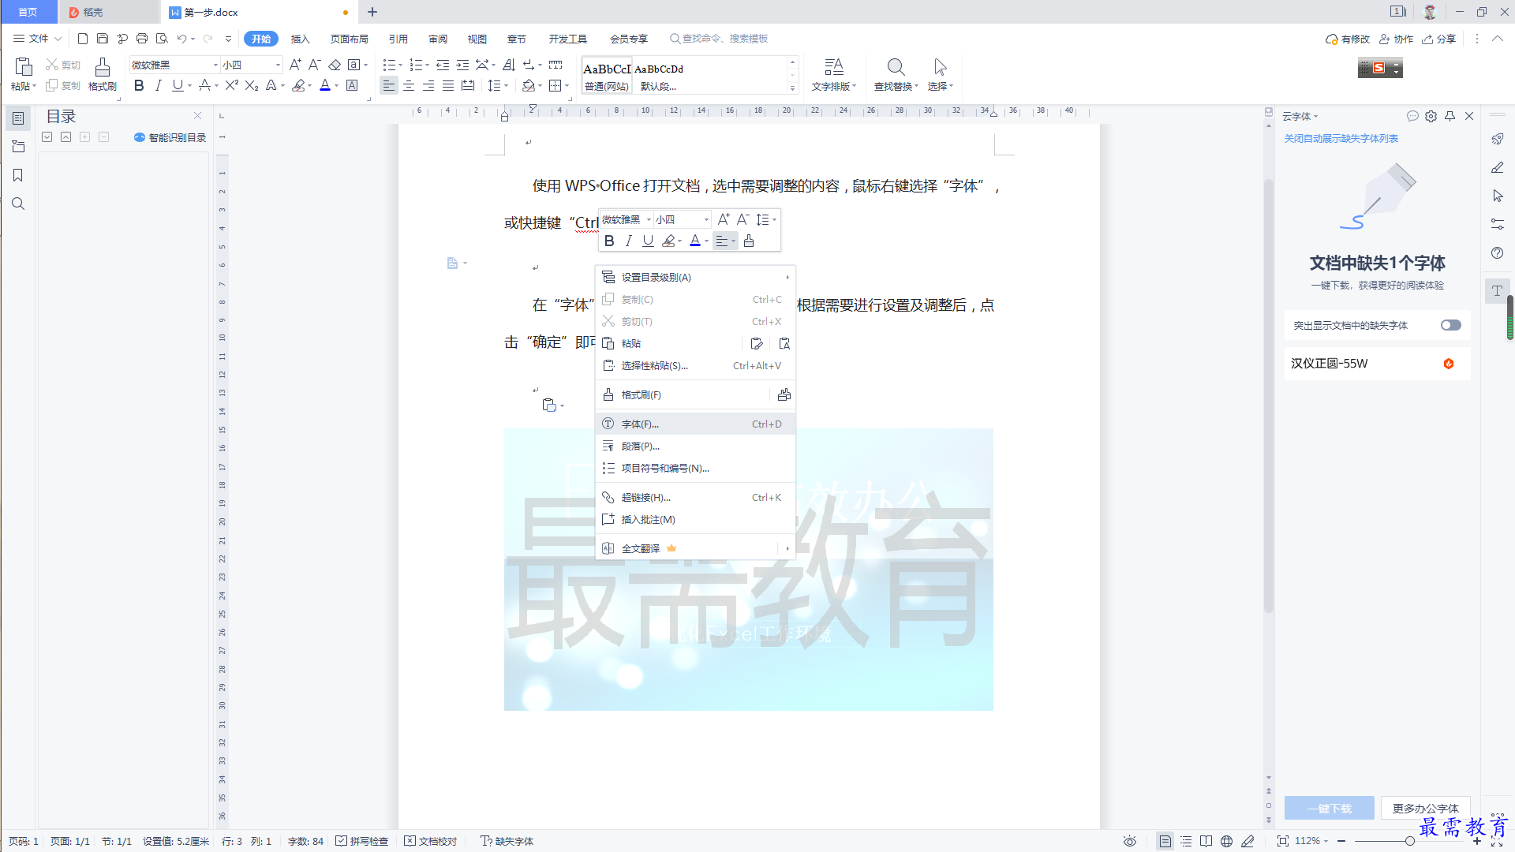Viewport: 1515px width, 852px height.
Task: Click the Cut (剪切) ribbon button
Action: click(63, 65)
